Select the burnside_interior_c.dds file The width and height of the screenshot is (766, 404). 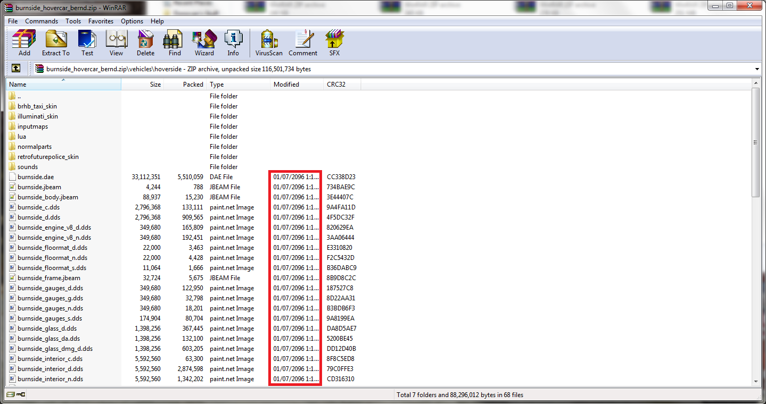click(50, 359)
